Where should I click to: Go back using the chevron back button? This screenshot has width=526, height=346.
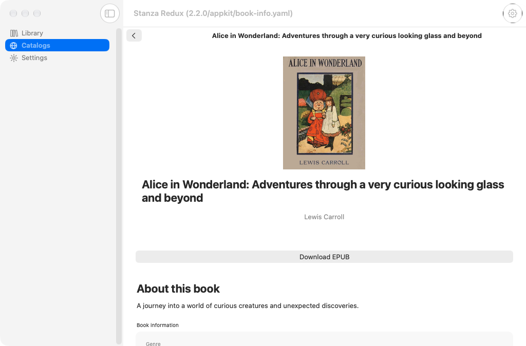(134, 35)
